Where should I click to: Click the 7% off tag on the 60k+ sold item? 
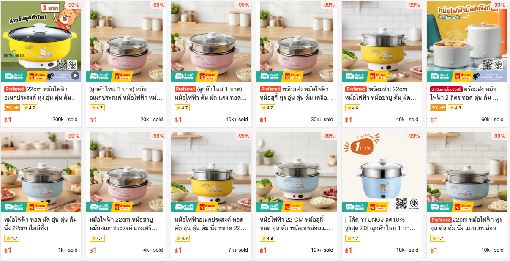pyautogui.click(x=438, y=108)
